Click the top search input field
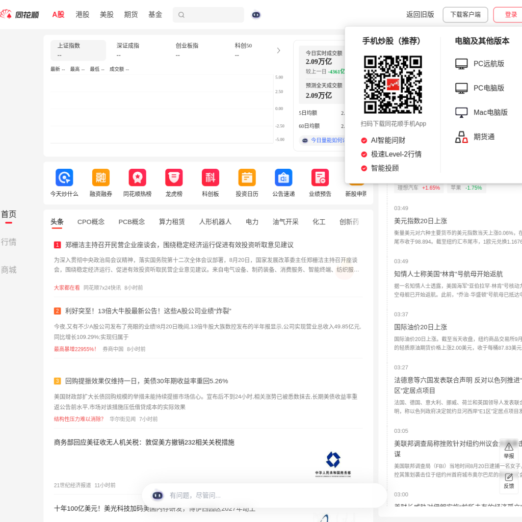Viewport: 522px width, 522px height. pos(208,15)
